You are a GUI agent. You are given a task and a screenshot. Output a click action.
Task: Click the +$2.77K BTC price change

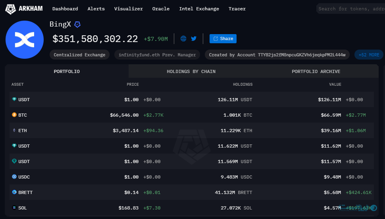click(154, 115)
